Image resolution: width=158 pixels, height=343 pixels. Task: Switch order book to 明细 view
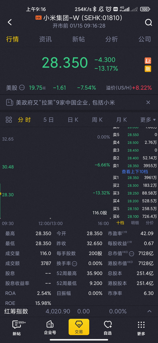(135, 223)
